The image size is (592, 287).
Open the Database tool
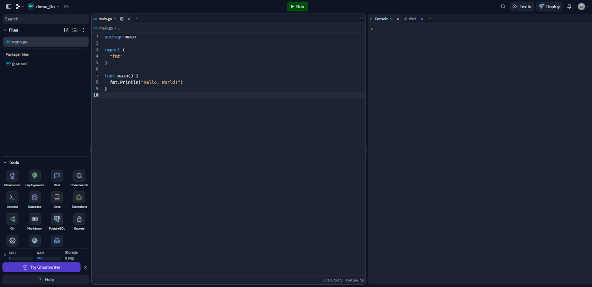(35, 197)
